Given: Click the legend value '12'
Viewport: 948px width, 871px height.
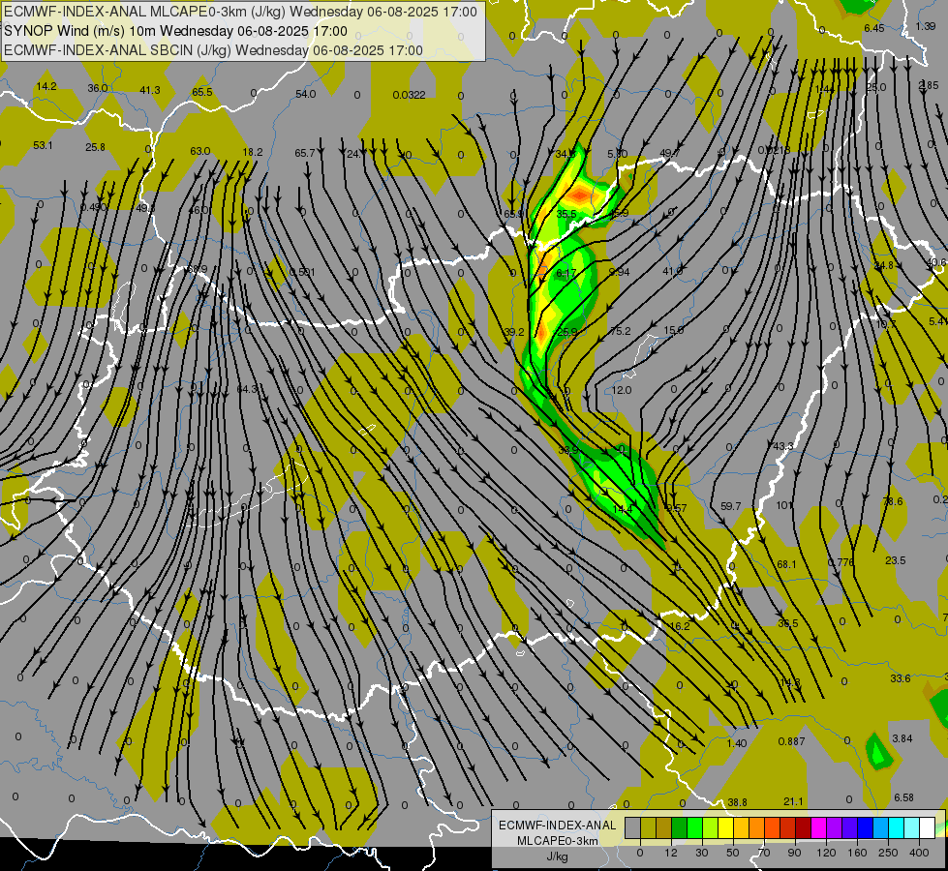Looking at the screenshot, I should click(671, 853).
